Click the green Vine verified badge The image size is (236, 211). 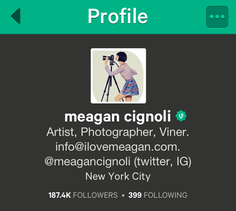pos(181,116)
